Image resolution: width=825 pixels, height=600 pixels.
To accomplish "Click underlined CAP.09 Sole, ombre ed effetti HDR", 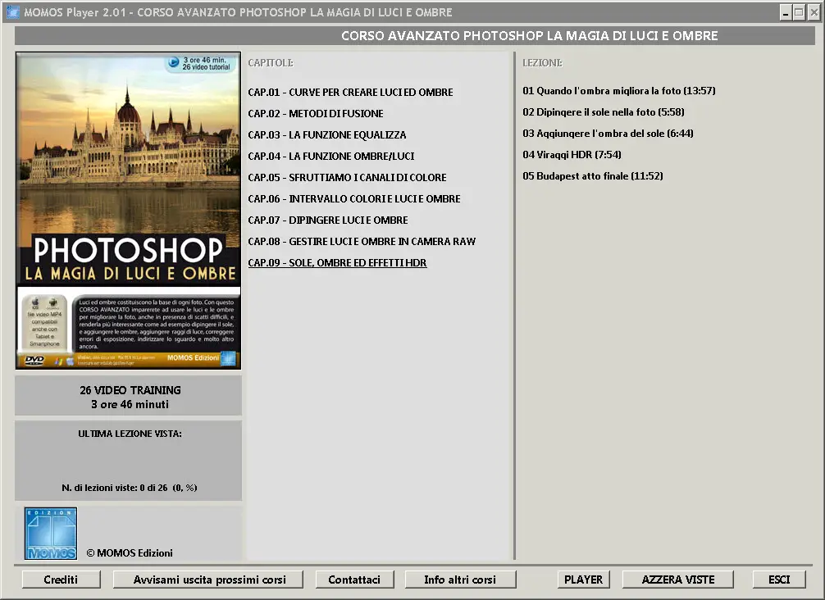I will click(337, 262).
